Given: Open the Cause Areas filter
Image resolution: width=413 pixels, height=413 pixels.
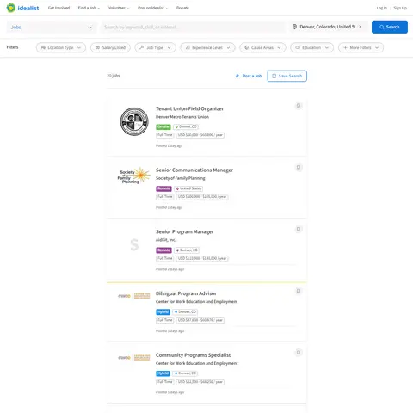Looking at the screenshot, I should 262,47.
